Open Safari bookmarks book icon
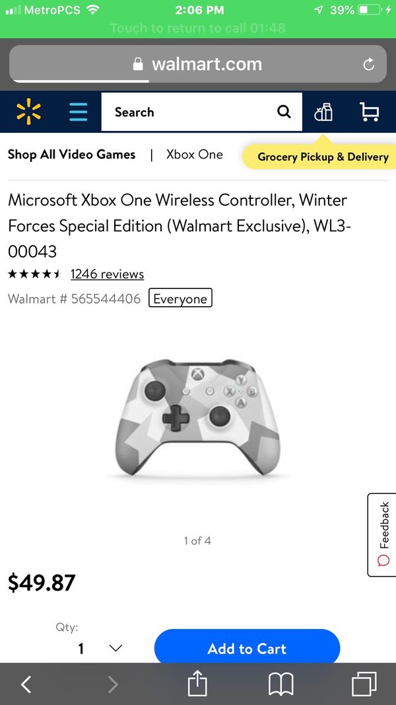Image resolution: width=396 pixels, height=705 pixels. [x=280, y=684]
